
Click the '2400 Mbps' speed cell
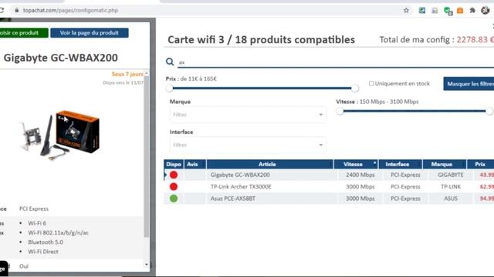[x=360, y=175]
